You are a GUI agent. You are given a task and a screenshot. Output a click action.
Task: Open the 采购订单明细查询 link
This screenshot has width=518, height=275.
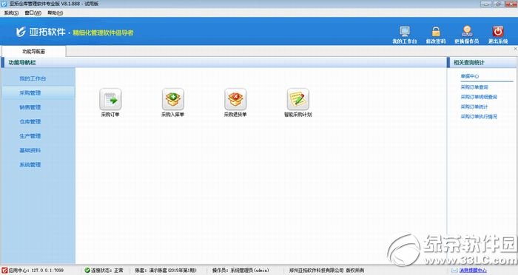pos(479,97)
